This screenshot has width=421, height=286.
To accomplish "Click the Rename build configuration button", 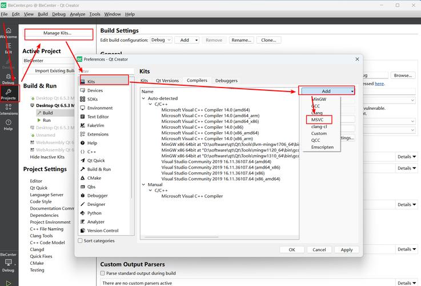I will (x=242, y=40).
